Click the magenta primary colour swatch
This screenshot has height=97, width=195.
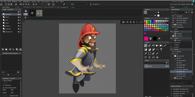coord(146,39)
